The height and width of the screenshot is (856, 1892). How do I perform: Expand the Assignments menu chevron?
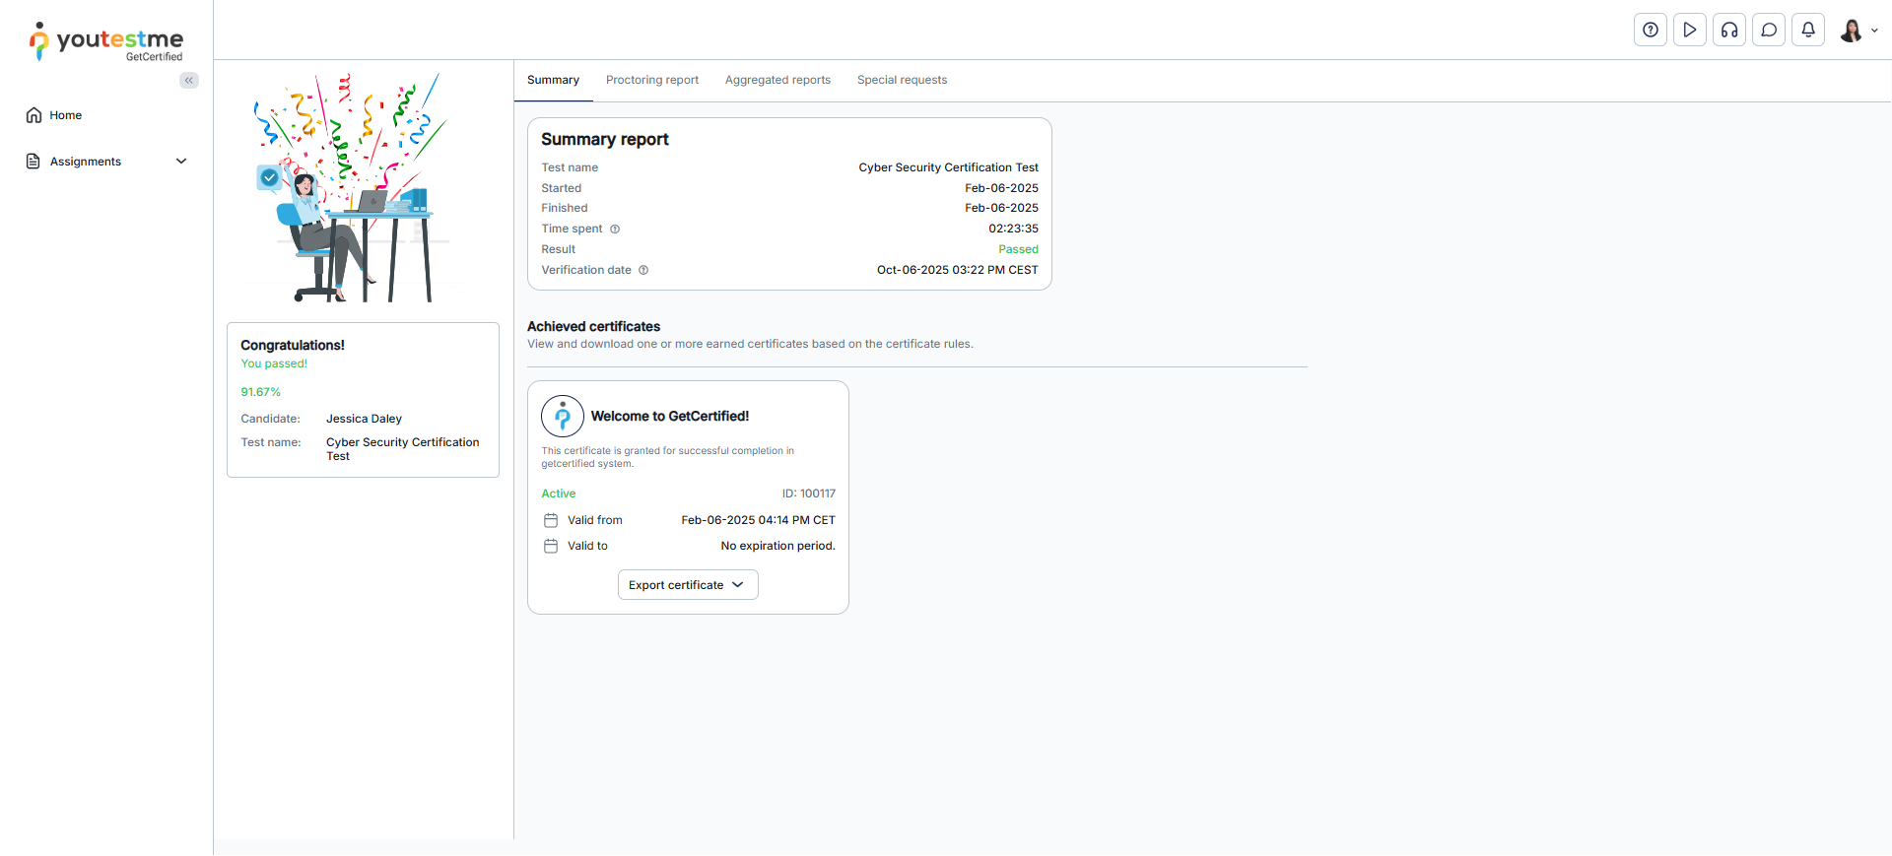(181, 162)
